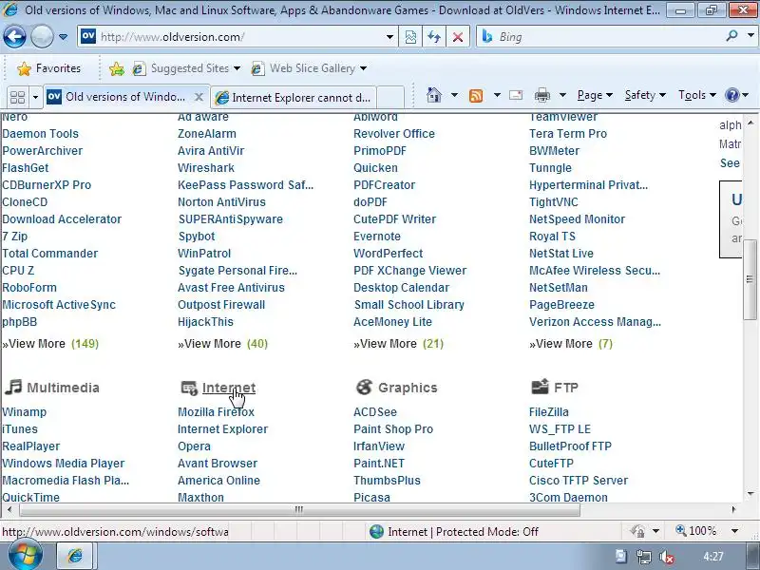This screenshot has height=570, width=760.
Task: Click the FTP category icon
Action: pyautogui.click(x=540, y=387)
